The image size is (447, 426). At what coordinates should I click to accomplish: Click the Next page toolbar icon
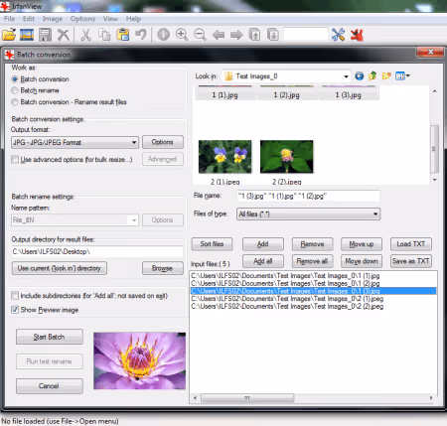pos(273,35)
